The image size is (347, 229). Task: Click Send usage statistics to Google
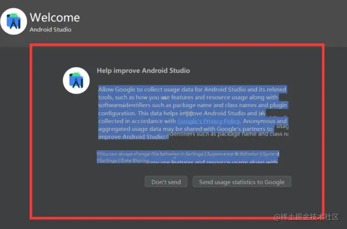242,182
